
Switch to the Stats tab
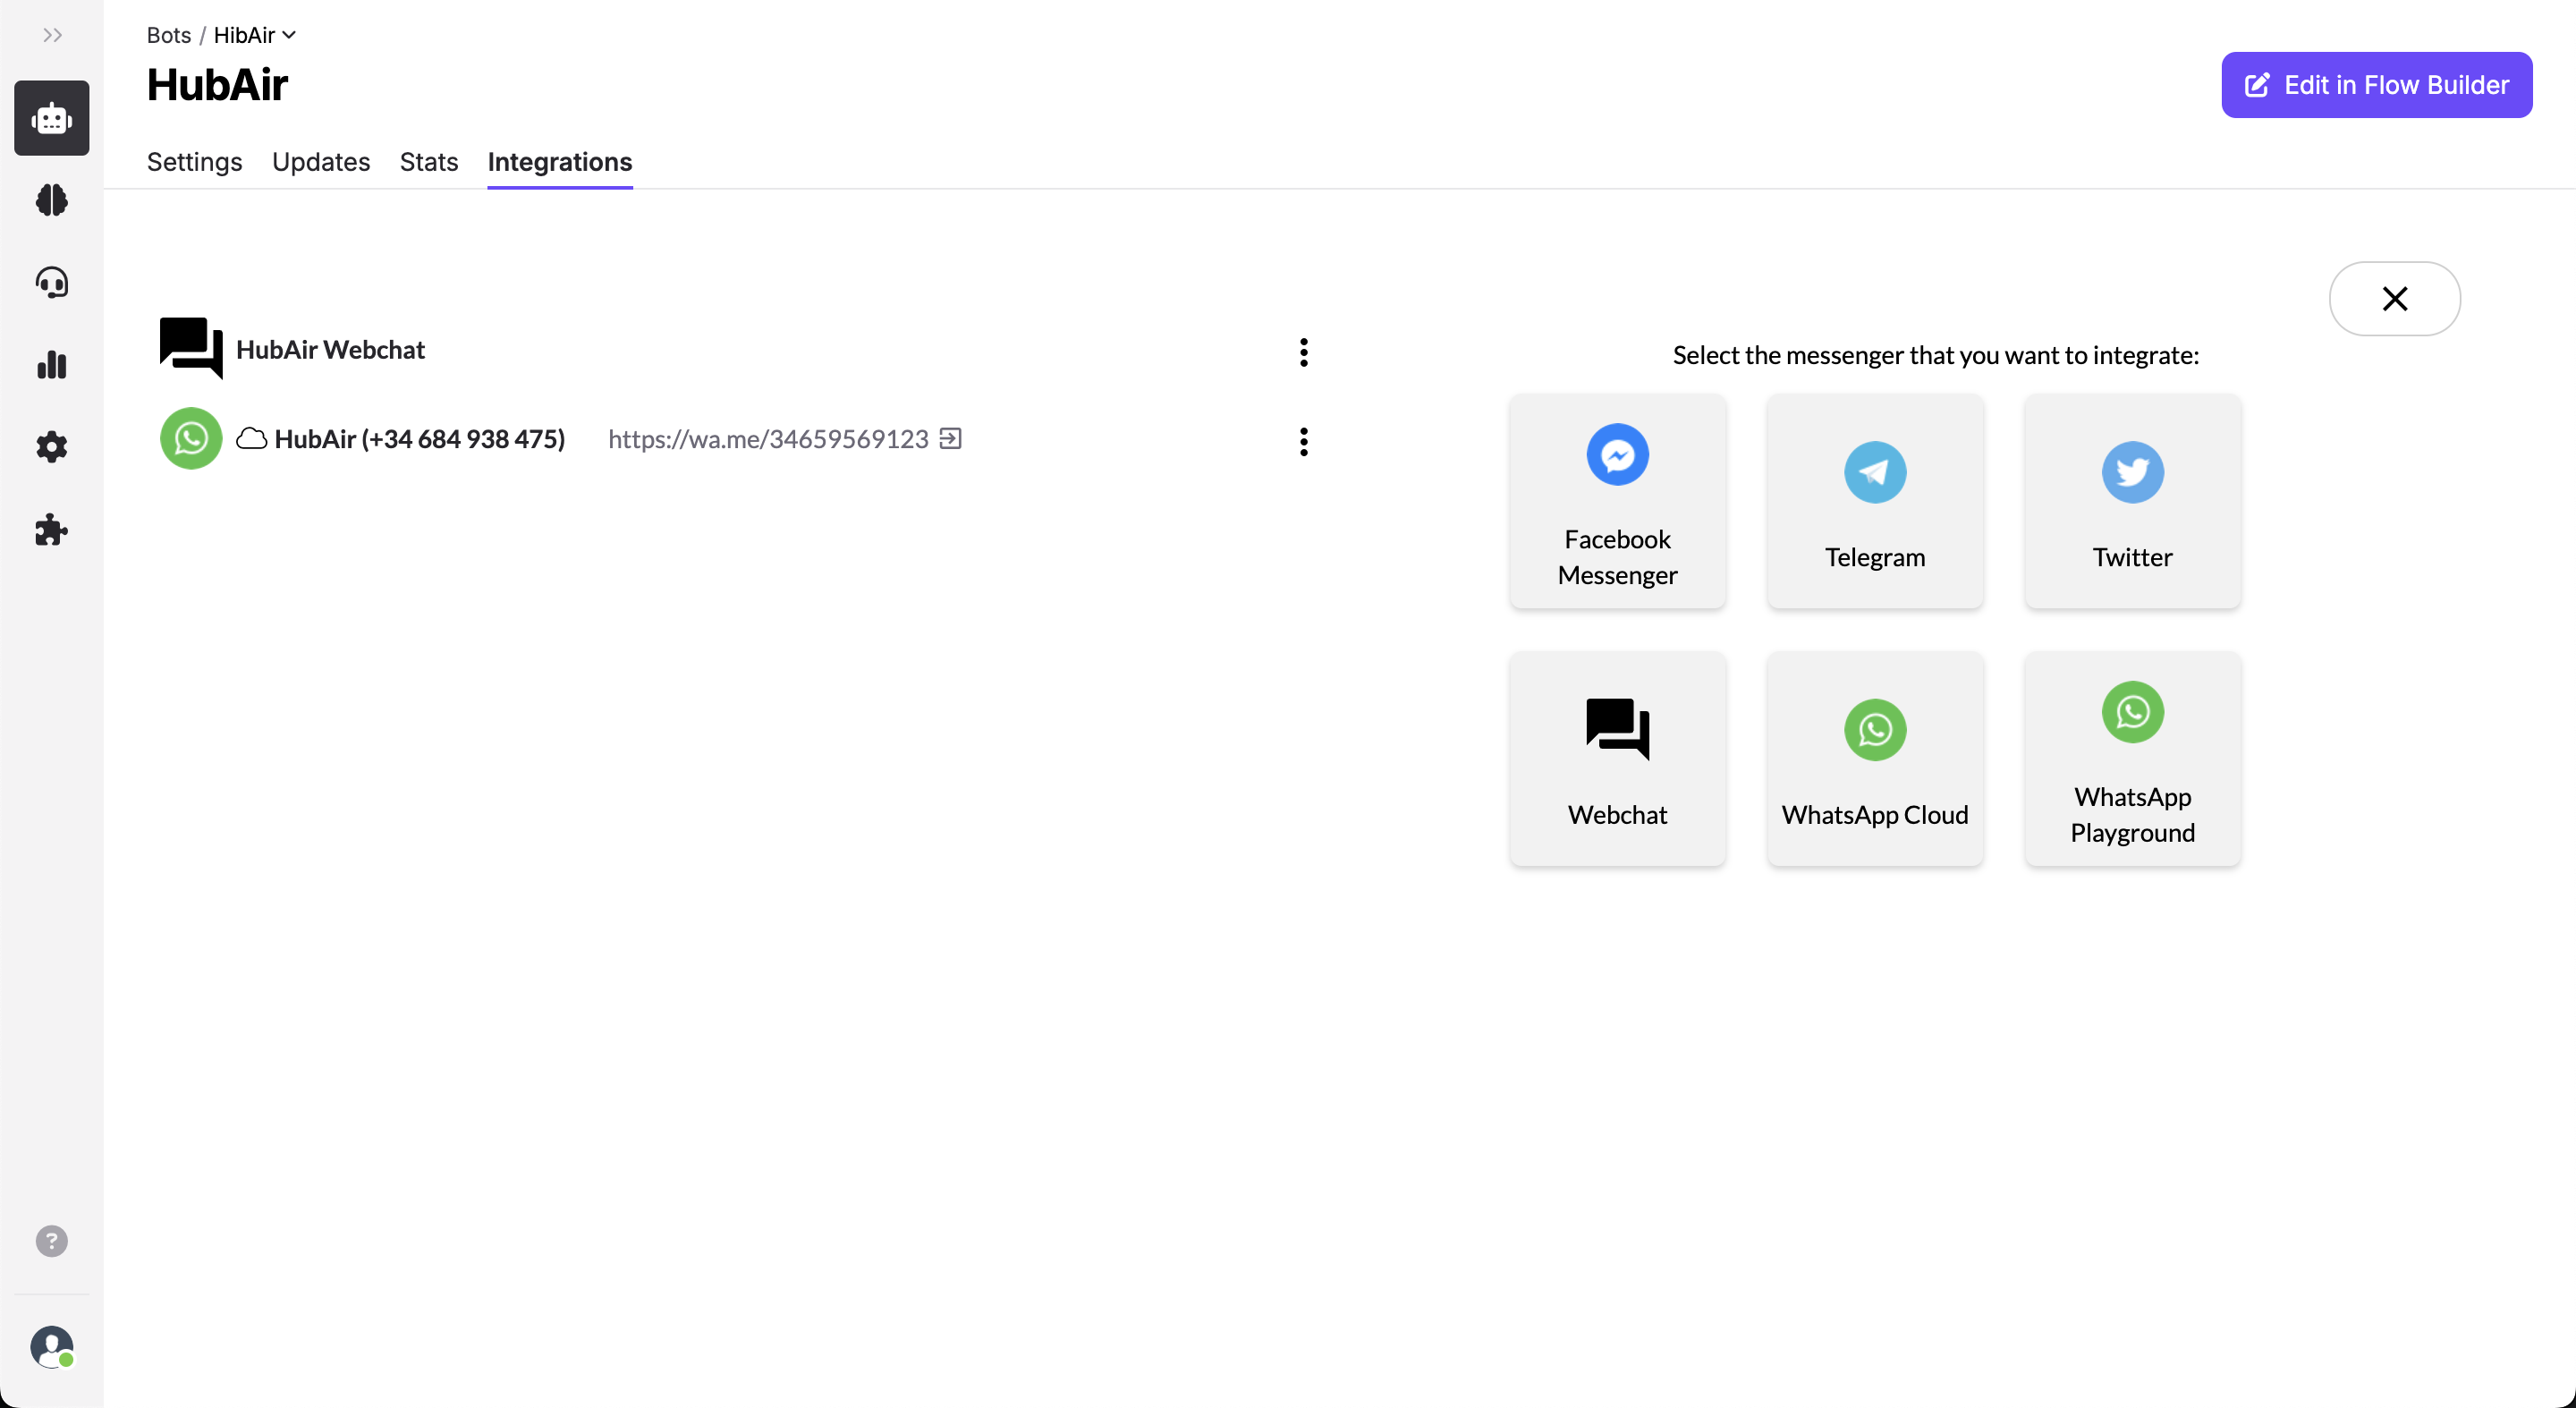428,162
